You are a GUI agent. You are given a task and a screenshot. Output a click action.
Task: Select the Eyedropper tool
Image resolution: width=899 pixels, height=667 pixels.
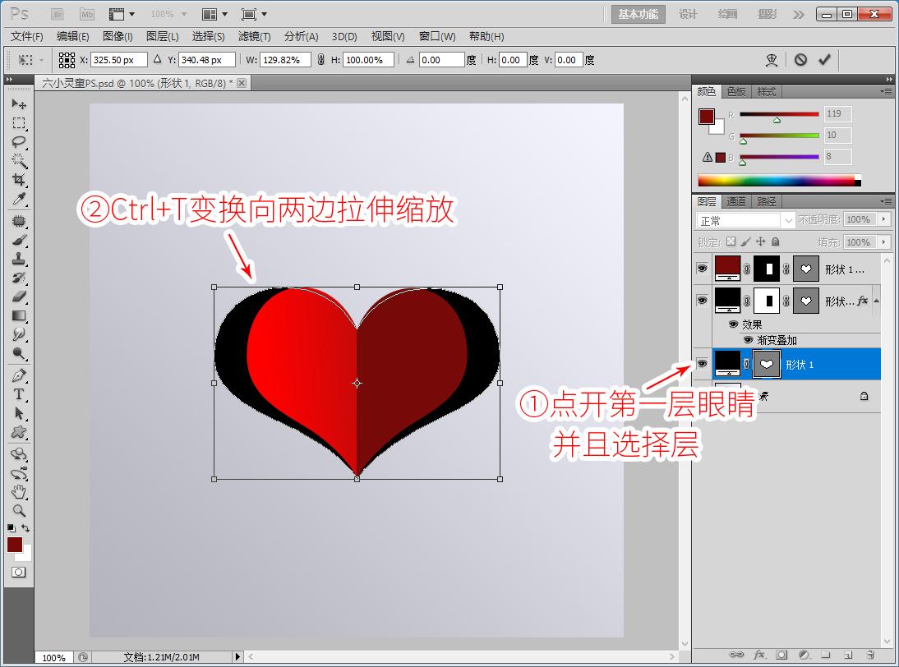[x=18, y=199]
